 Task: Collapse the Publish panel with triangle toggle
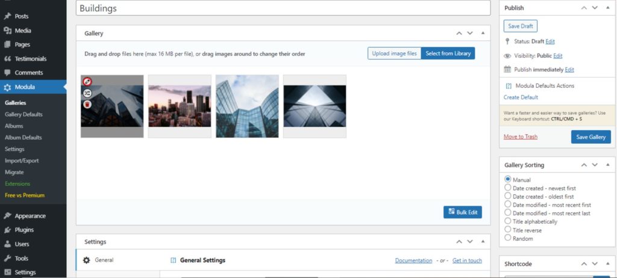coord(607,8)
